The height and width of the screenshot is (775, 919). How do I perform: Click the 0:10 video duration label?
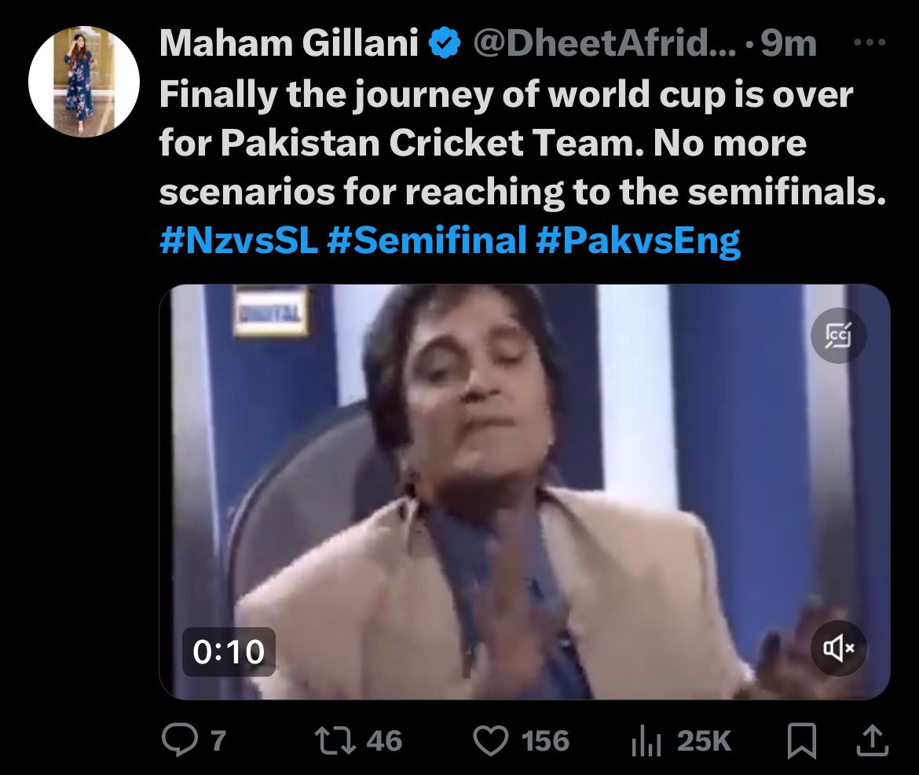point(229,652)
